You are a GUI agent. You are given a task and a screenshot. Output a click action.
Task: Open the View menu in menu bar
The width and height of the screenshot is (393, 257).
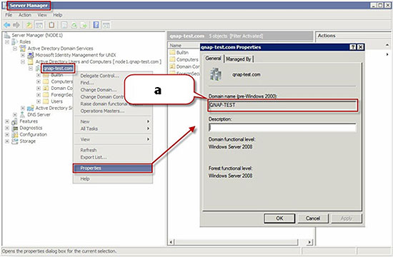point(42,15)
